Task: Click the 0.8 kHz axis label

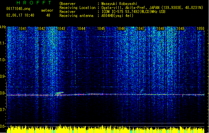Action: coord(3,93)
